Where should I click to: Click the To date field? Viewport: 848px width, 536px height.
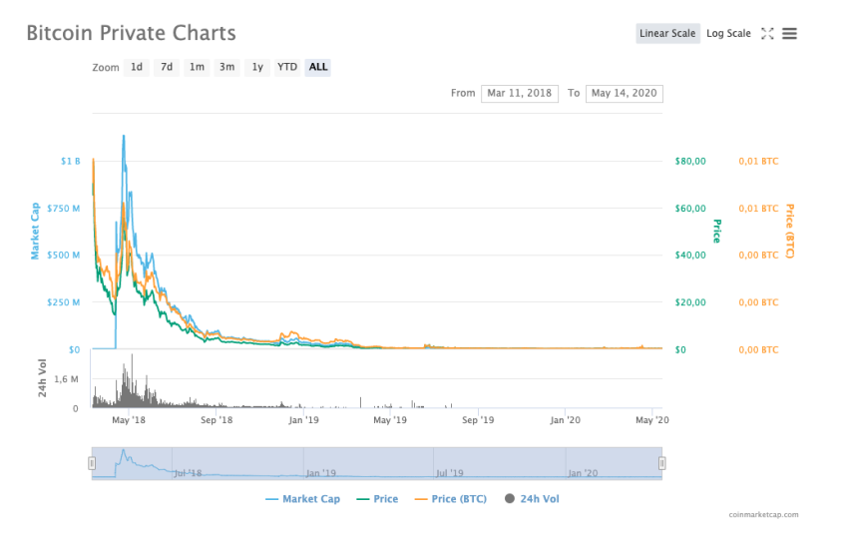pos(625,93)
